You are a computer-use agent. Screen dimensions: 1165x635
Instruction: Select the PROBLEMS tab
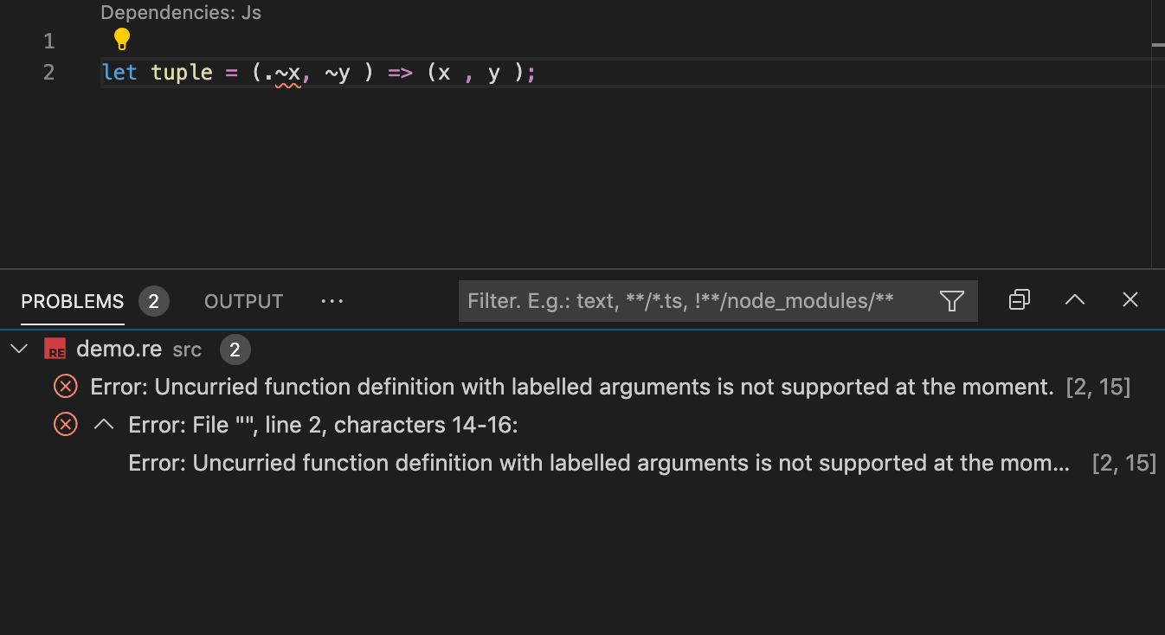[73, 301]
